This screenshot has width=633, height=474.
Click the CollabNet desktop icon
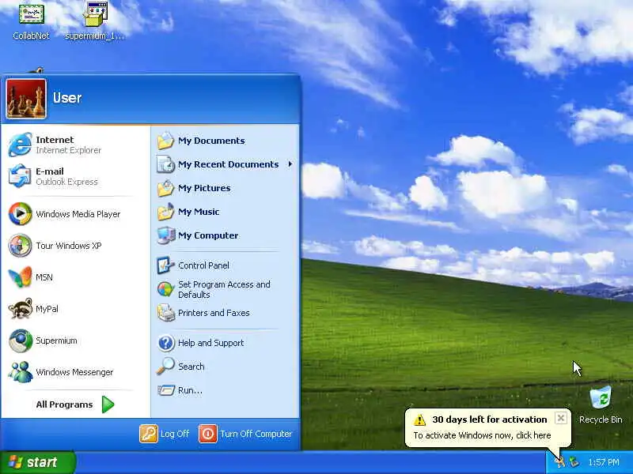coord(31,21)
